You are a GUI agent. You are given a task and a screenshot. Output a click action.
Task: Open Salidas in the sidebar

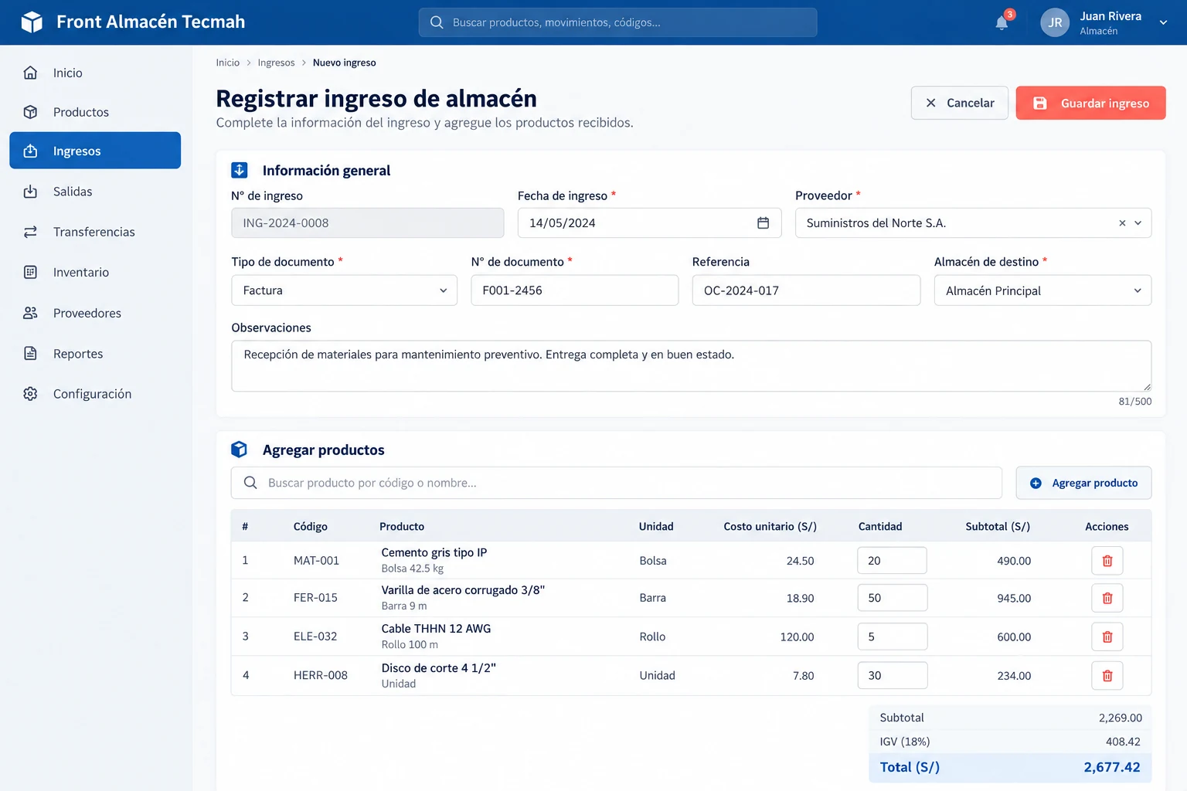[95, 192]
